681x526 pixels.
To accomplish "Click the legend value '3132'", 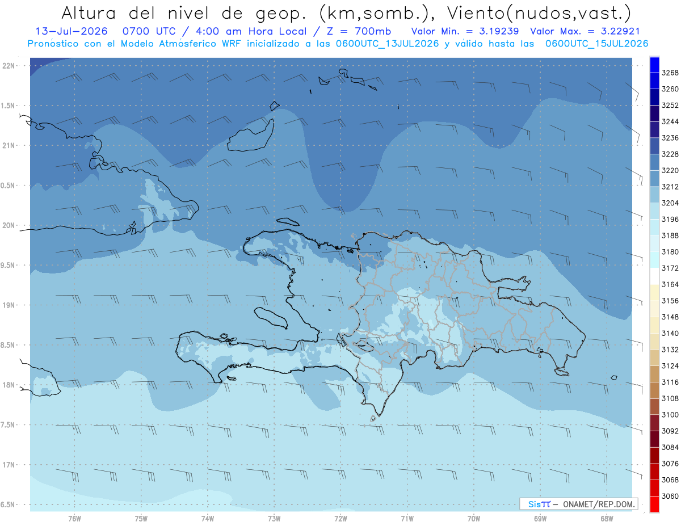I will [670, 350].
